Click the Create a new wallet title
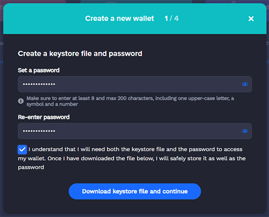 [119, 18]
